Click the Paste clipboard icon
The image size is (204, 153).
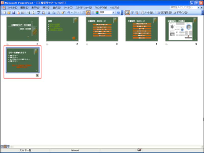click(x=59, y=12)
